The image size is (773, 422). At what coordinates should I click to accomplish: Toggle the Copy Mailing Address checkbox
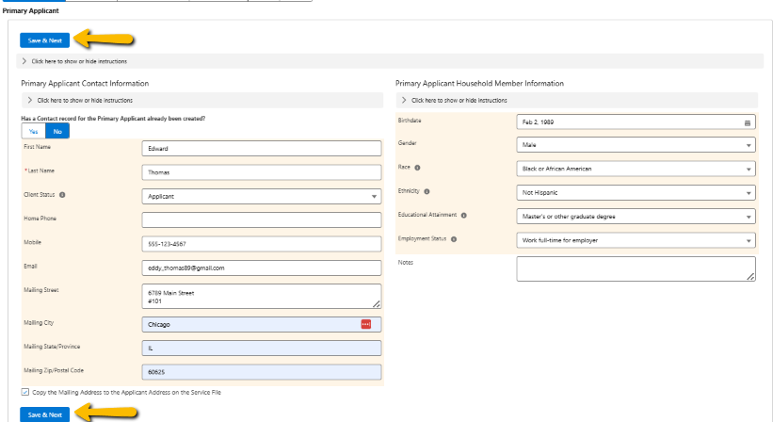tap(24, 392)
